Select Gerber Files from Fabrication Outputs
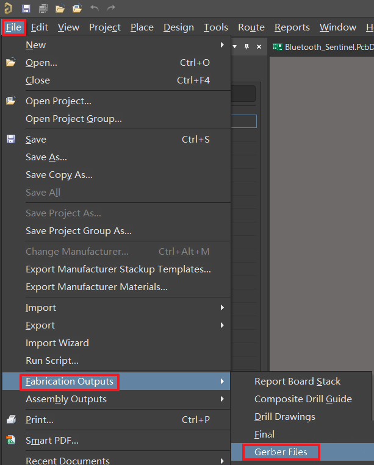 coord(281,452)
